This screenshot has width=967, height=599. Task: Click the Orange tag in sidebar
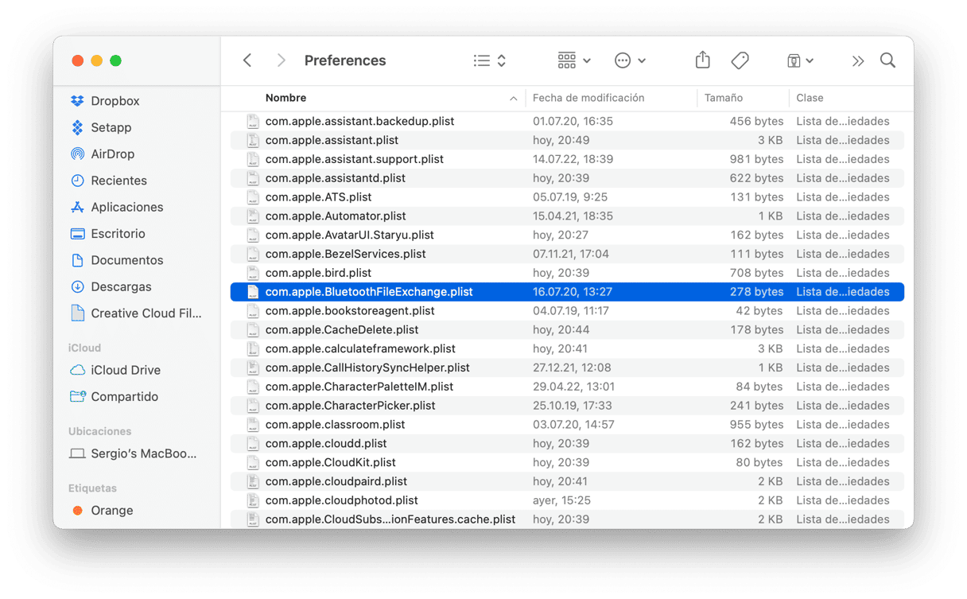point(111,511)
